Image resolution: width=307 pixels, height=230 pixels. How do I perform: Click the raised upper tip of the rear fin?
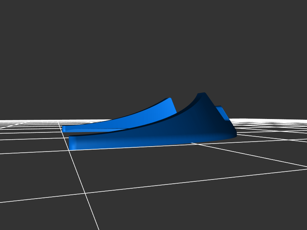(169, 99)
